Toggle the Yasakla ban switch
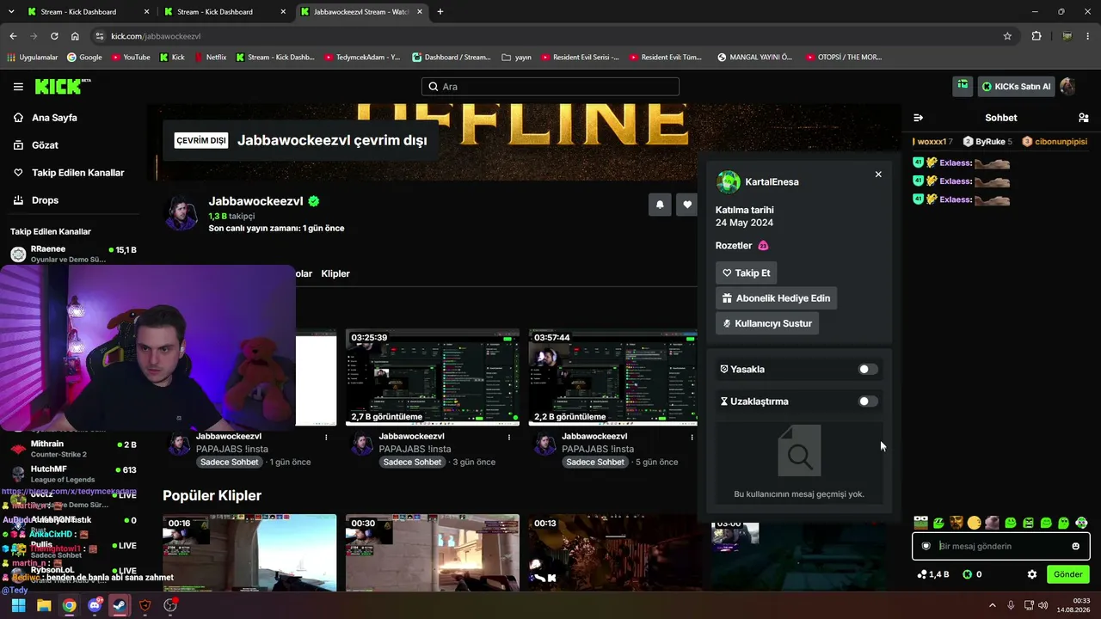Screen dimensions: 1101x619 point(868,370)
